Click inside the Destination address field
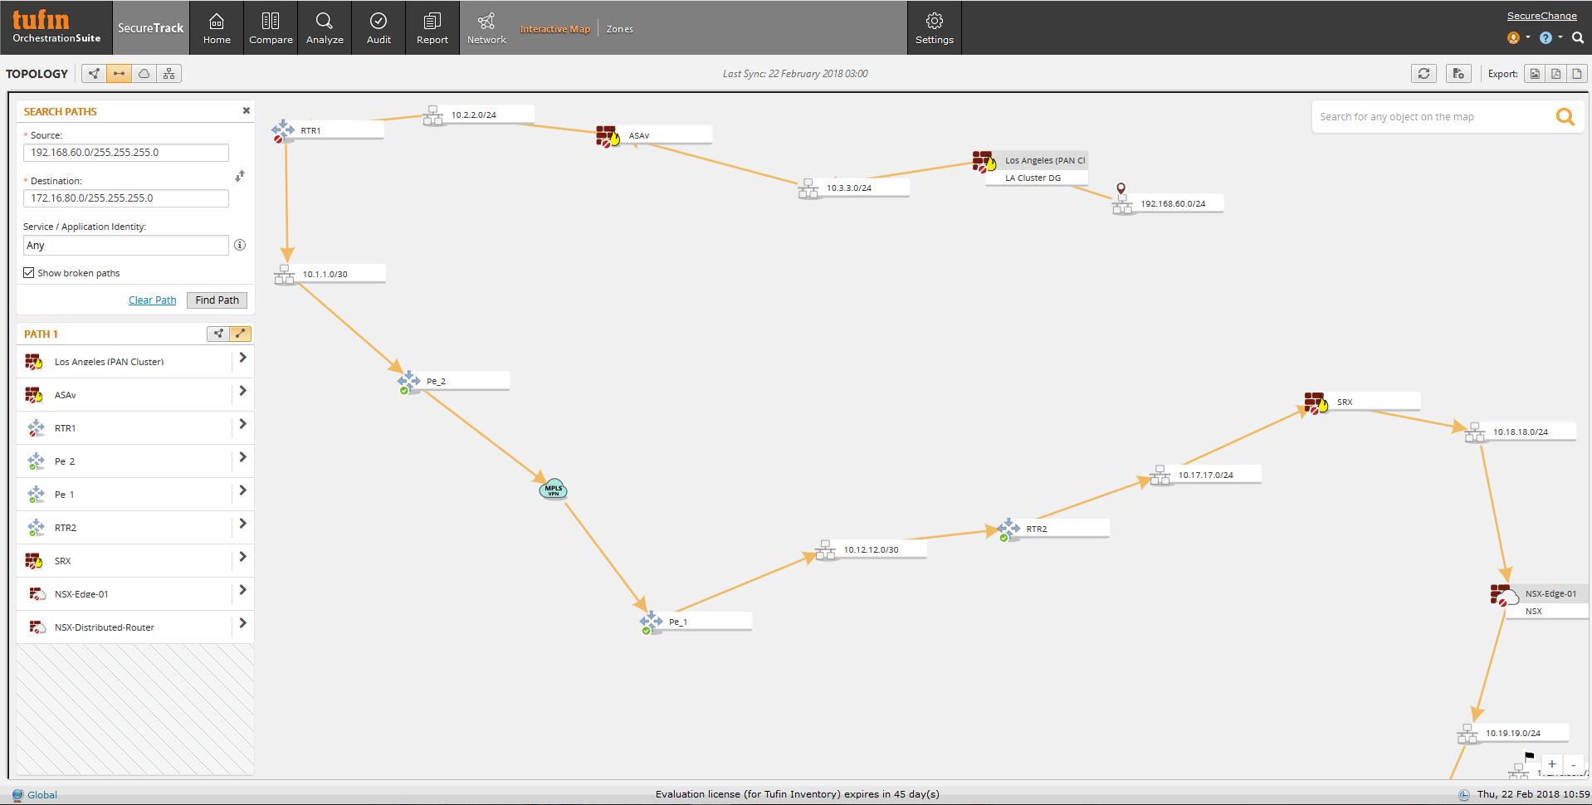Image resolution: width=1592 pixels, height=805 pixels. tap(125, 198)
